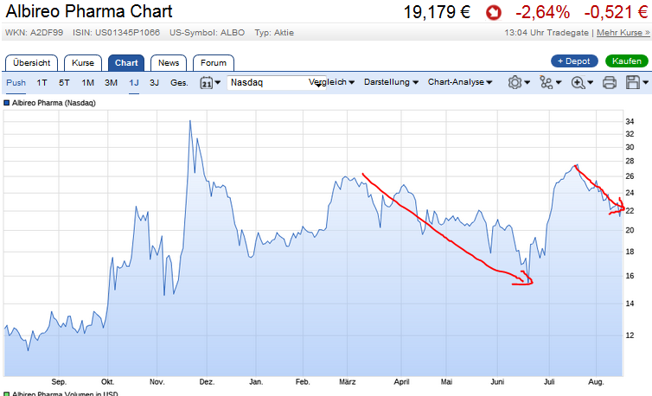
Task: Select the 1M time range
Action: [87, 83]
